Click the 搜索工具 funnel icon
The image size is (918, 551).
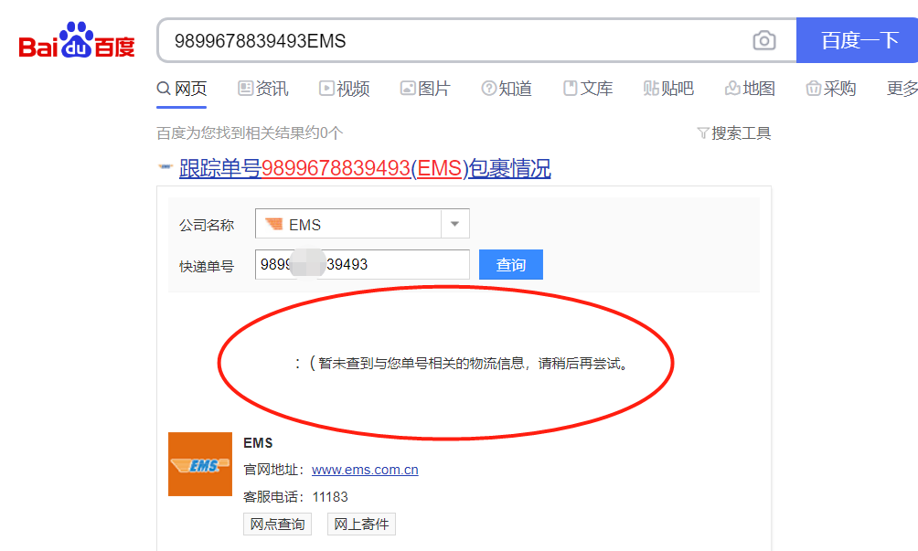pyautogui.click(x=703, y=133)
